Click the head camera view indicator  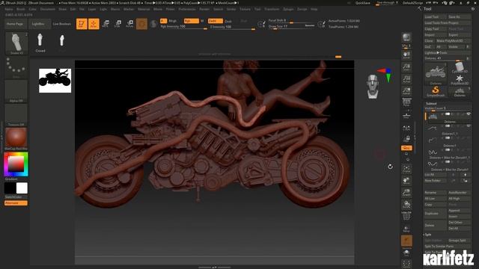pos(373,87)
